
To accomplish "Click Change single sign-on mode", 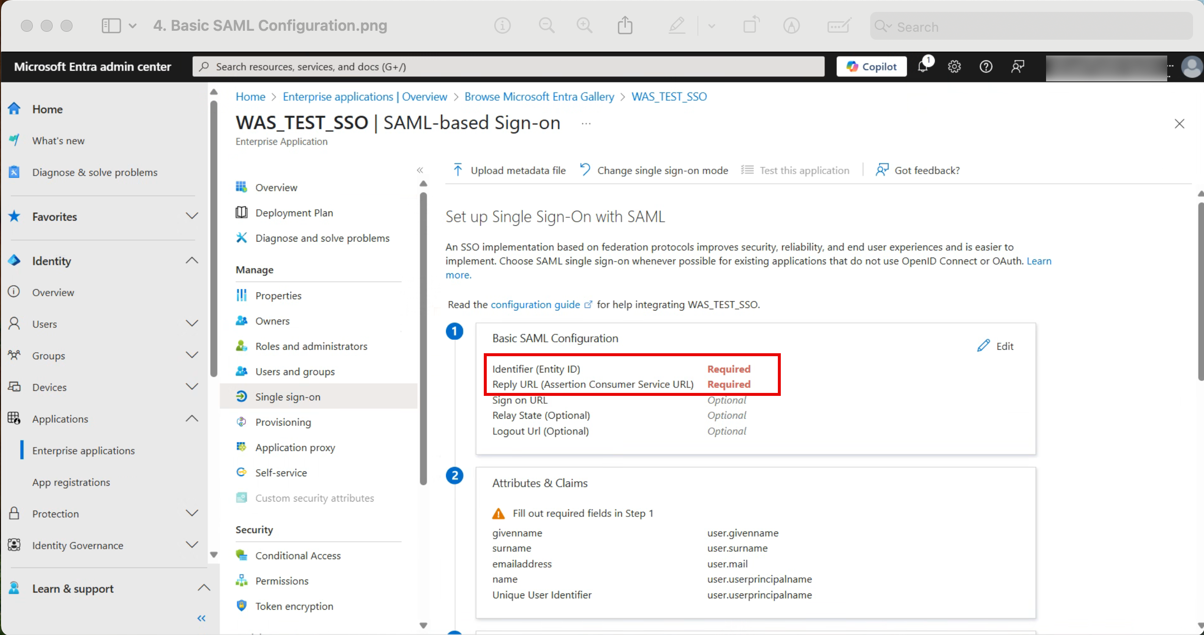I will [x=654, y=170].
